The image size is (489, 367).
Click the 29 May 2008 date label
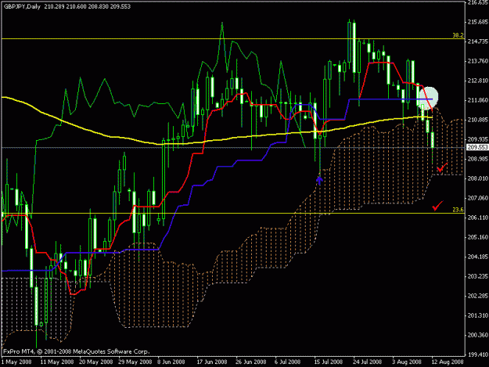click(135, 362)
